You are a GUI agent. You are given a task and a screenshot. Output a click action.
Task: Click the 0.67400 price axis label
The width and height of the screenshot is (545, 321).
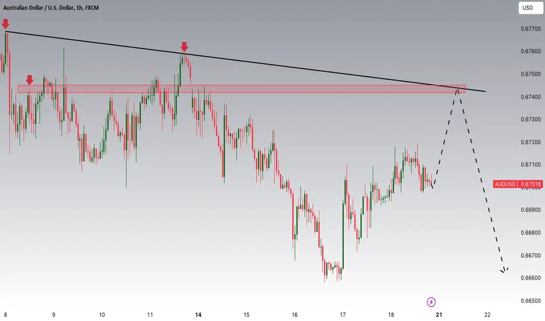coord(530,97)
